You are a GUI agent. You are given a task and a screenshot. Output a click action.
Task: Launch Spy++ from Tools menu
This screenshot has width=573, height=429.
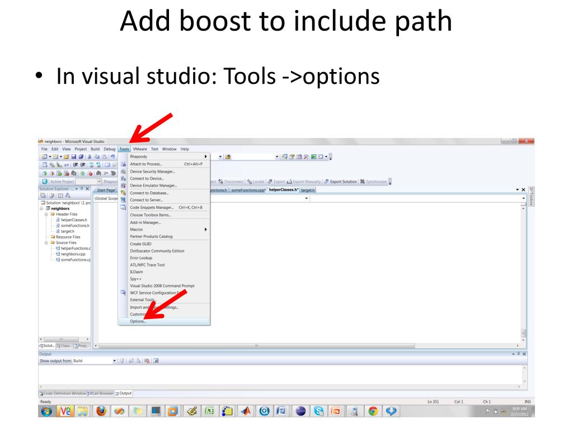pos(165,279)
